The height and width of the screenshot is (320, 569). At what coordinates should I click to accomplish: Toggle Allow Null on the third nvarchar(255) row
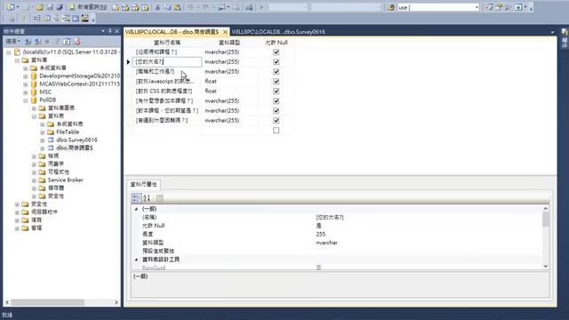(276, 71)
